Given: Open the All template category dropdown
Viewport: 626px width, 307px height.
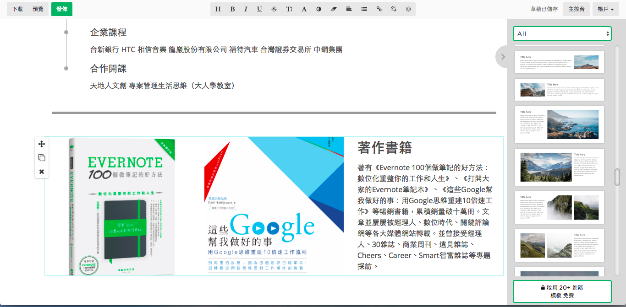Looking at the screenshot, I should pos(562,33).
